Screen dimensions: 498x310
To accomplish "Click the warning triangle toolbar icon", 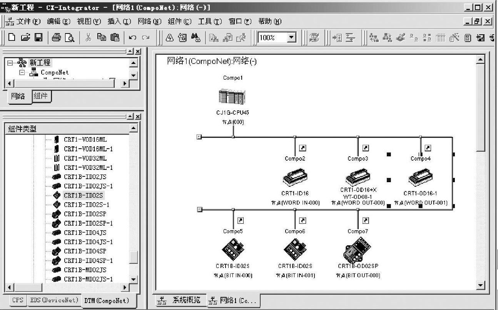I will pyautogui.click(x=170, y=37).
